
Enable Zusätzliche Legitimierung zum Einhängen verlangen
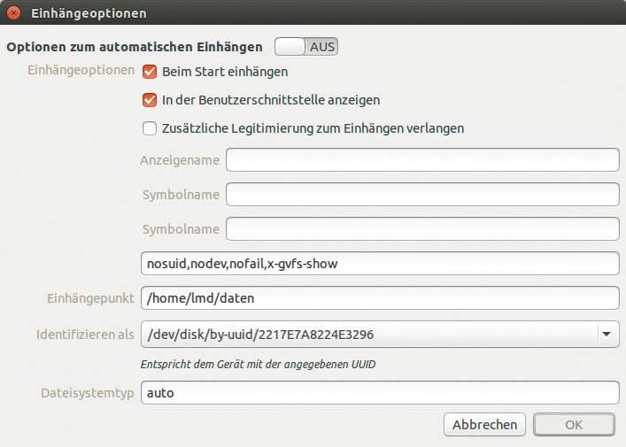(150, 128)
